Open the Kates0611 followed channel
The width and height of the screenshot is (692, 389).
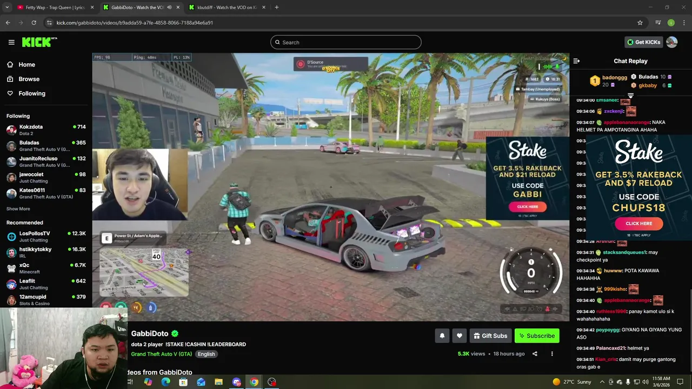(46, 193)
